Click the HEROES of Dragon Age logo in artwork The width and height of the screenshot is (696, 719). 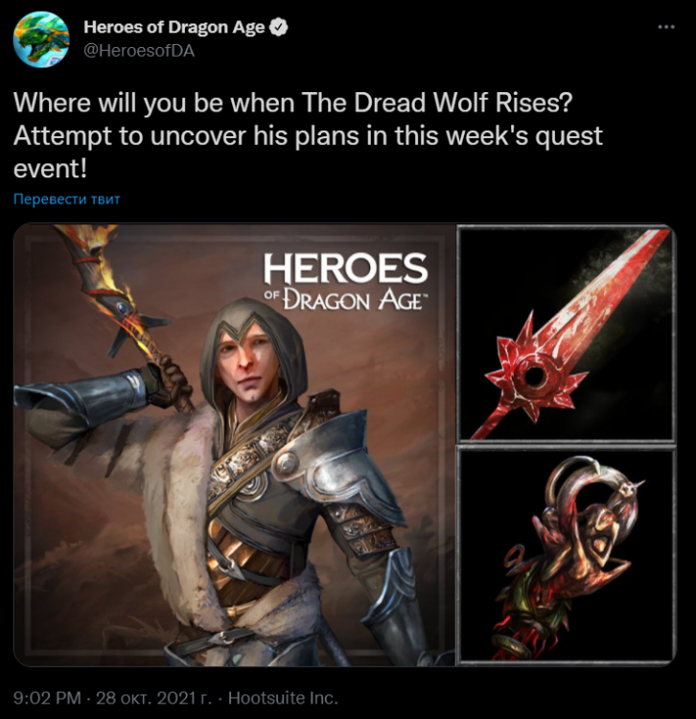tap(346, 282)
